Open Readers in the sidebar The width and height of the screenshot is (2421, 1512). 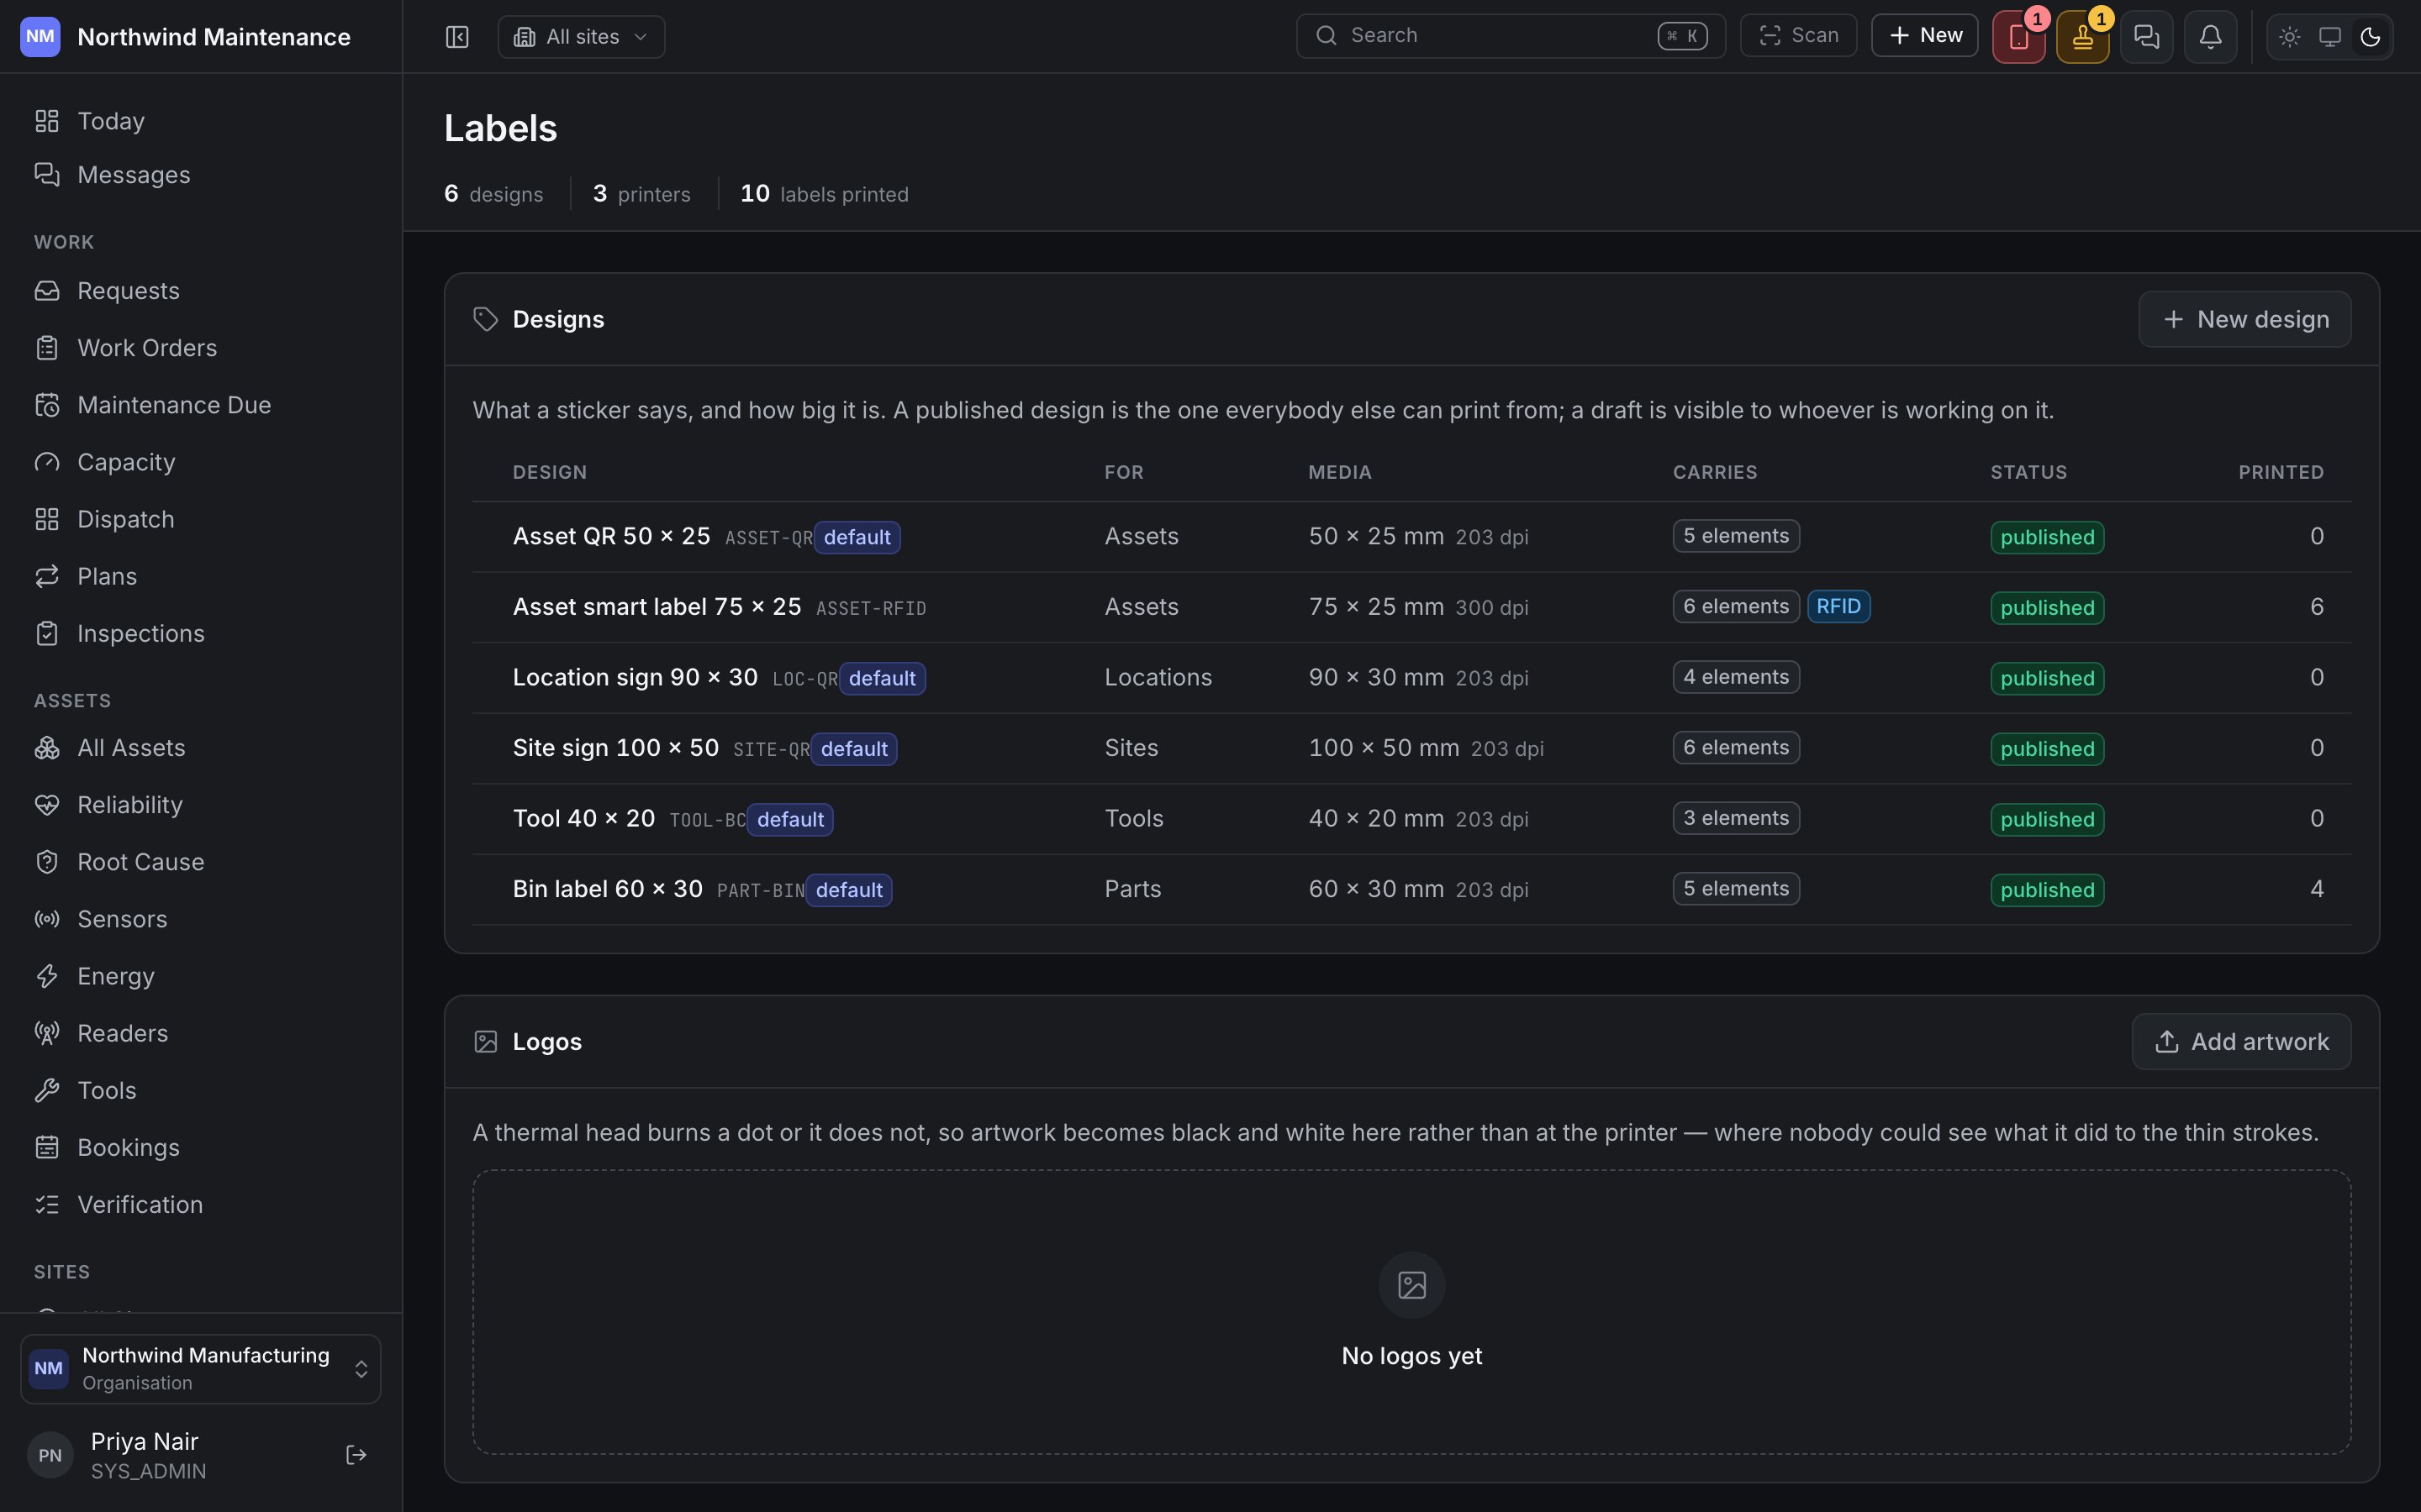[x=200, y=1033]
